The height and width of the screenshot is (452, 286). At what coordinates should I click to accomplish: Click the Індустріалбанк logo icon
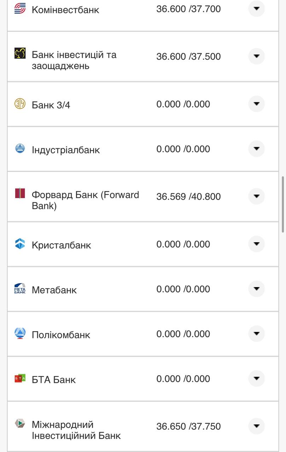pos(20,149)
